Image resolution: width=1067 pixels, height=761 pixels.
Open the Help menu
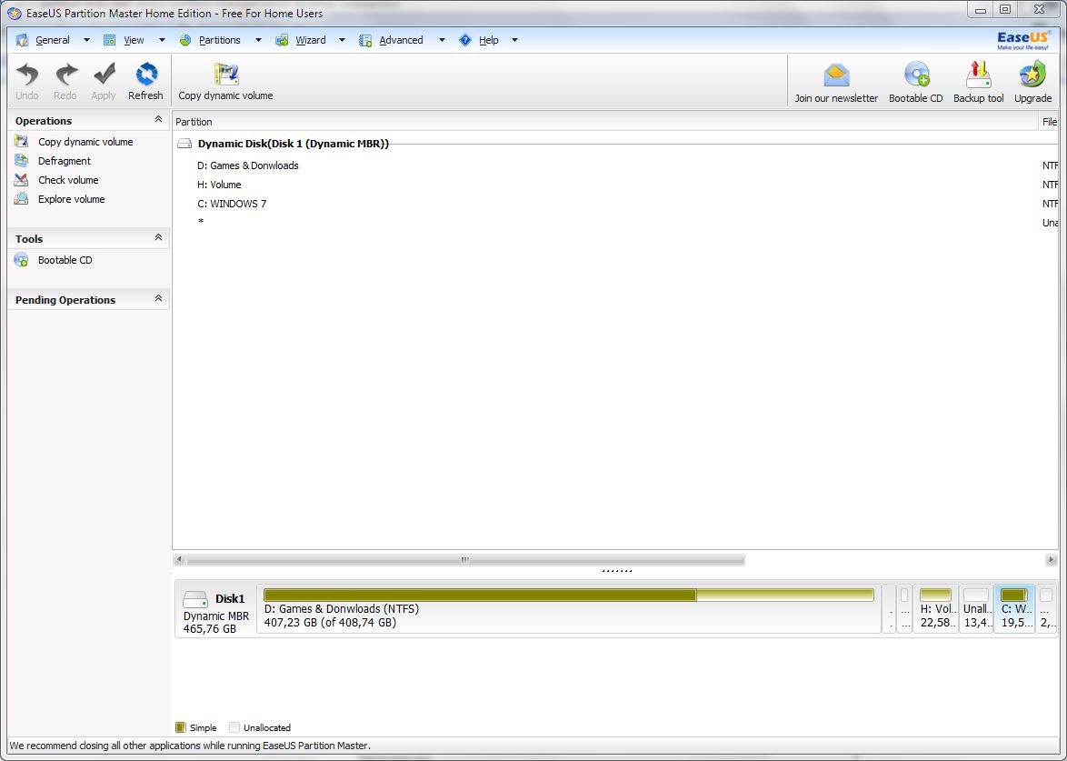(489, 40)
